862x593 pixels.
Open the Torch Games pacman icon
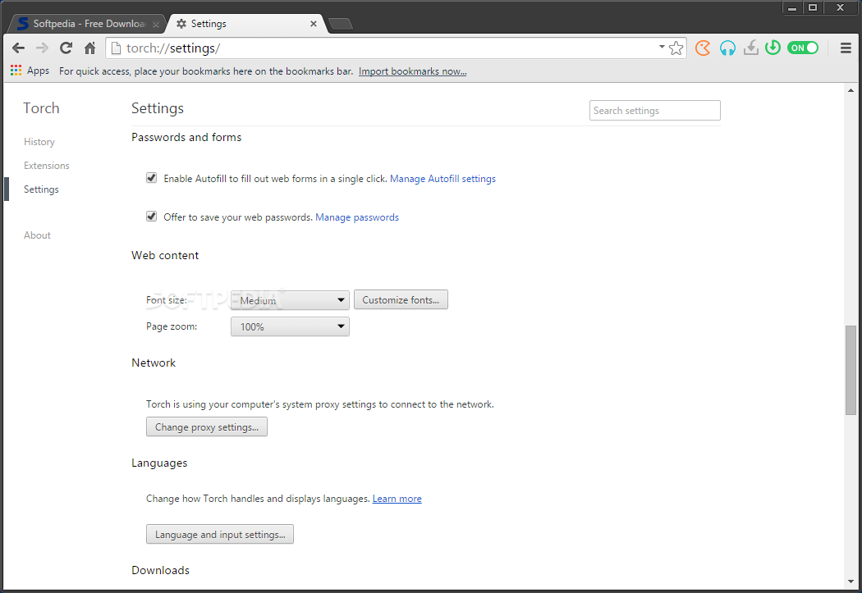coord(703,48)
